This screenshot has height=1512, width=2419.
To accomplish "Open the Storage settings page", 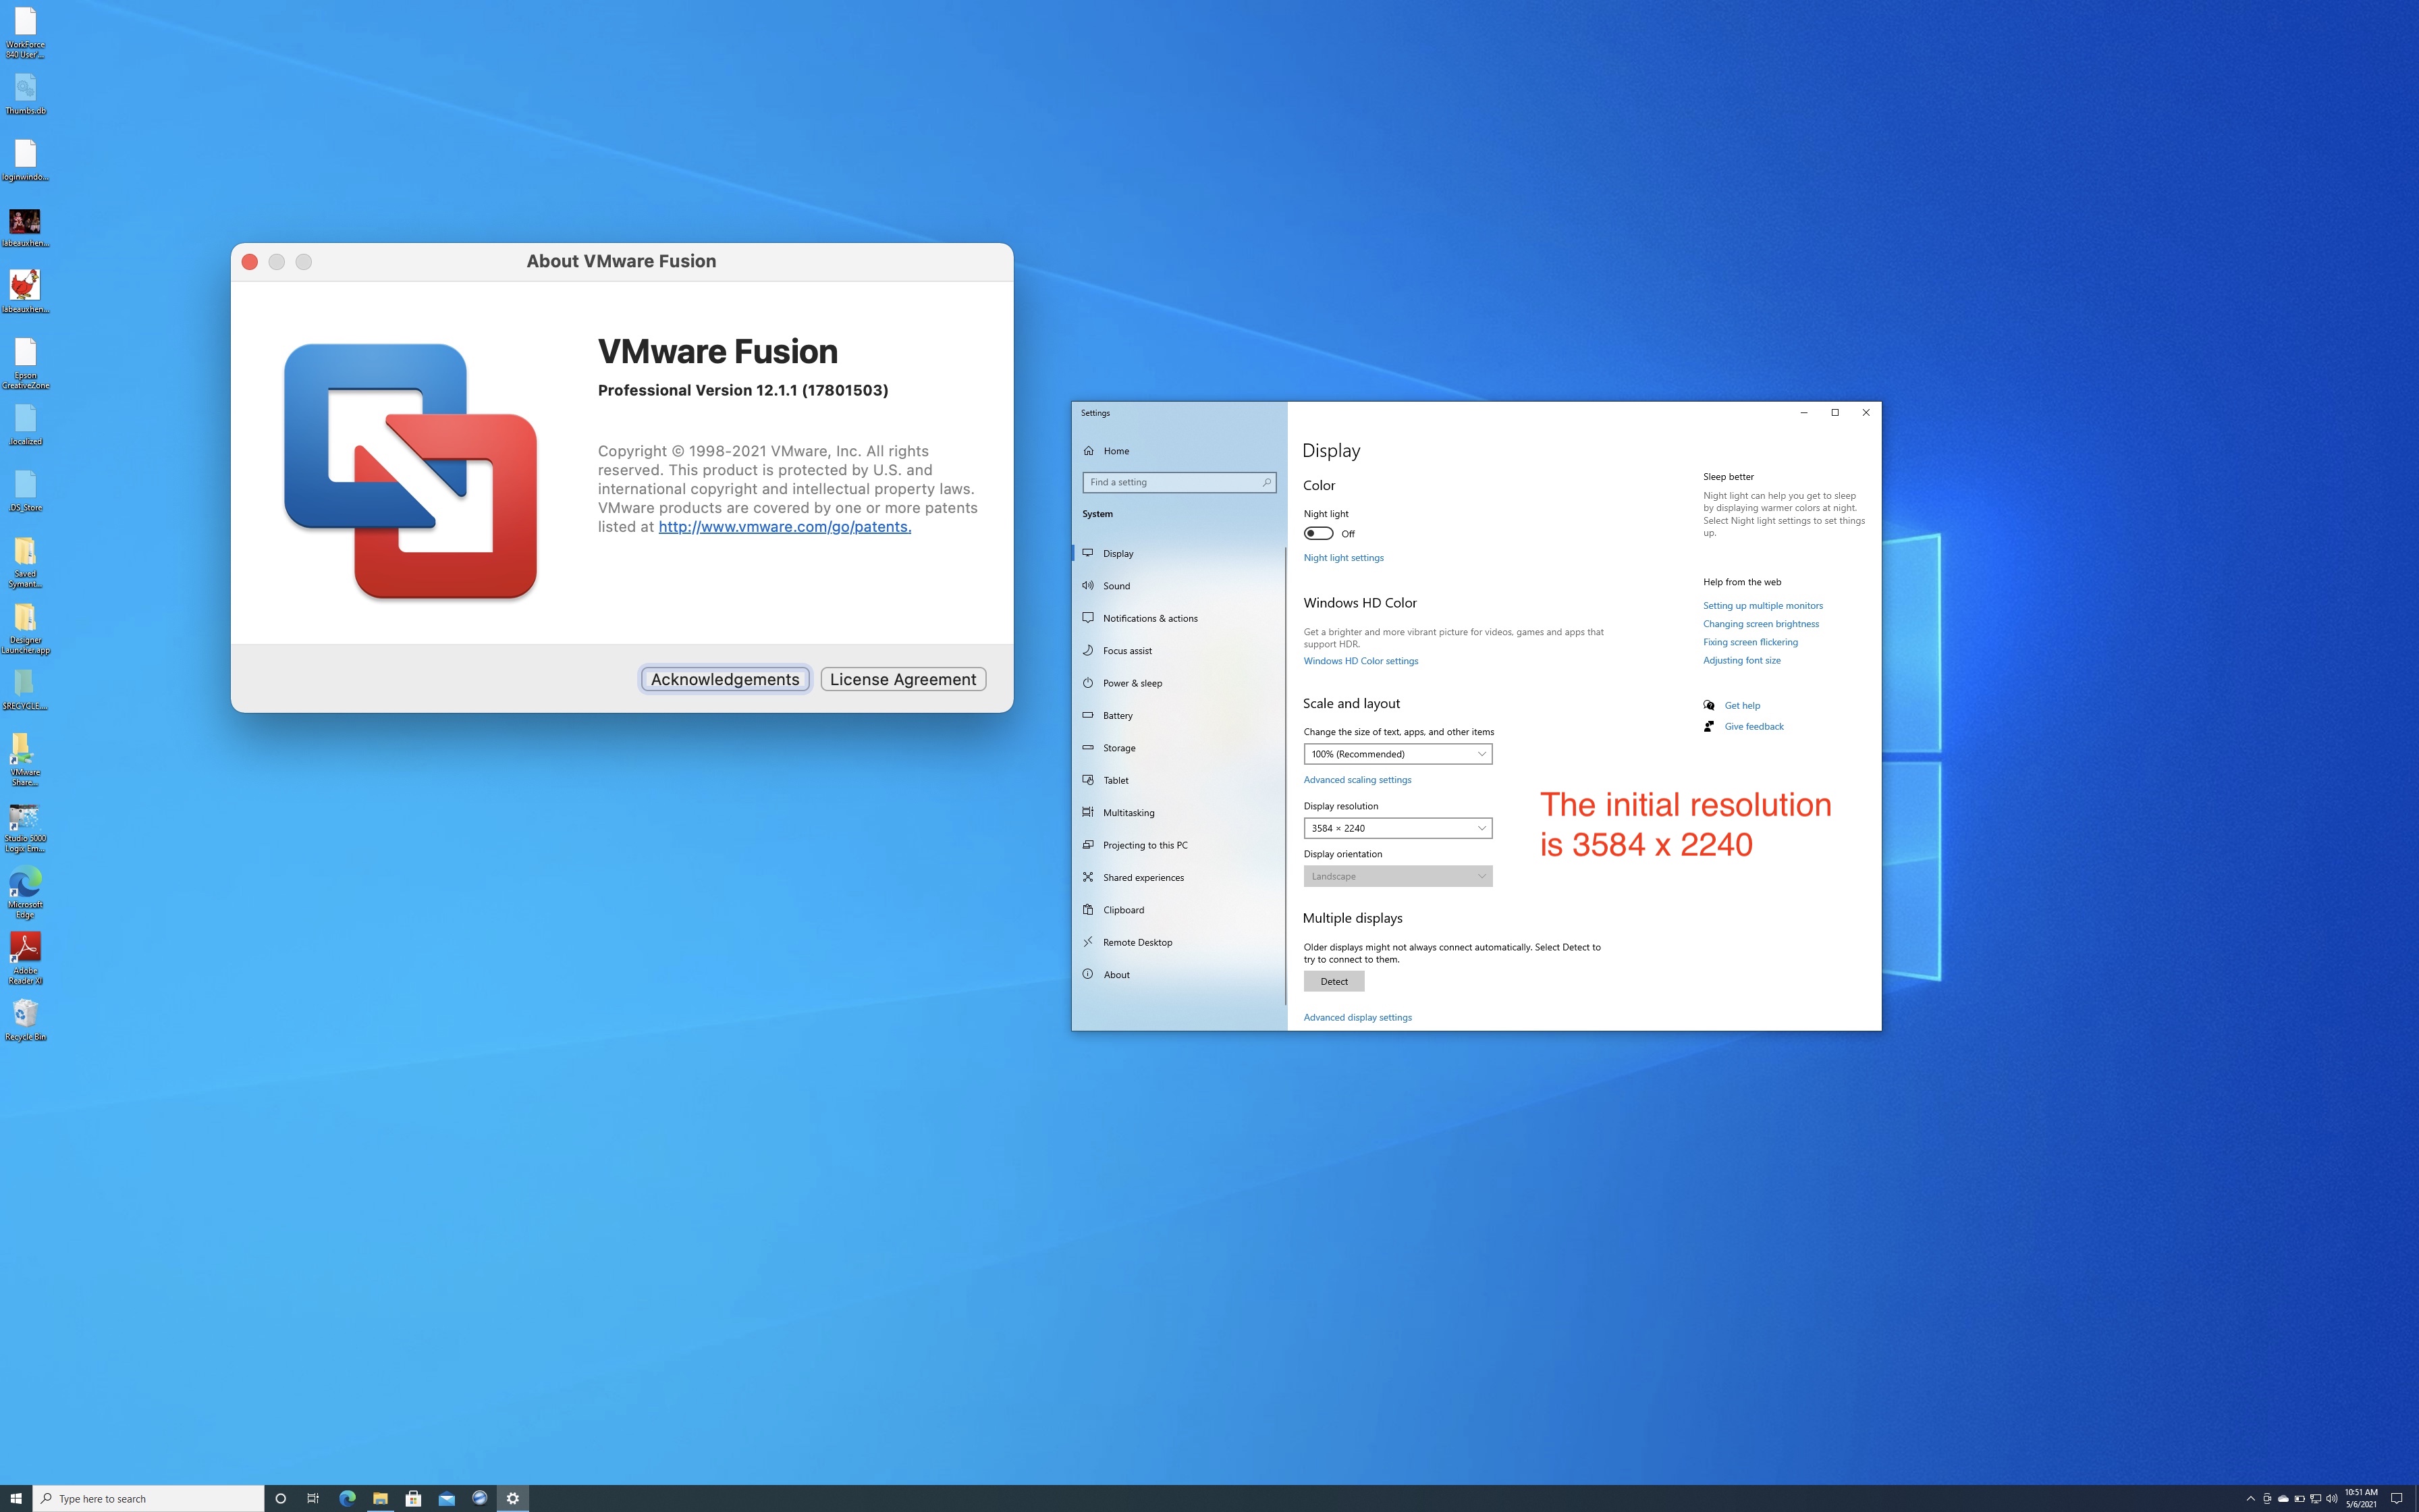I will click(x=1118, y=748).
